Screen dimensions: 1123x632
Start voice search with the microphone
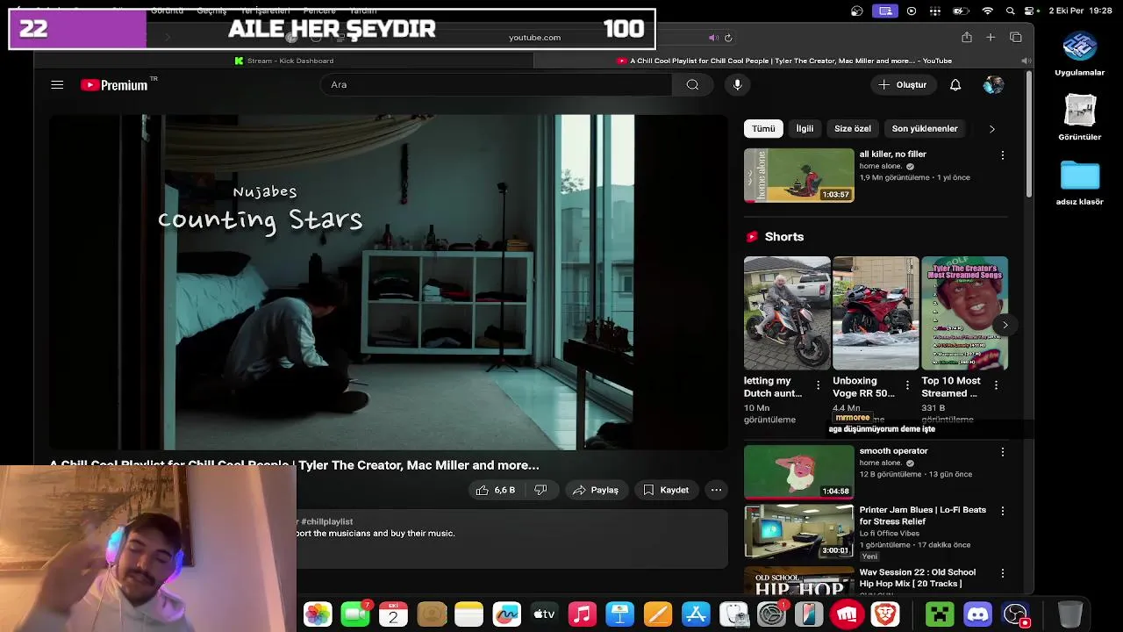[x=737, y=84]
